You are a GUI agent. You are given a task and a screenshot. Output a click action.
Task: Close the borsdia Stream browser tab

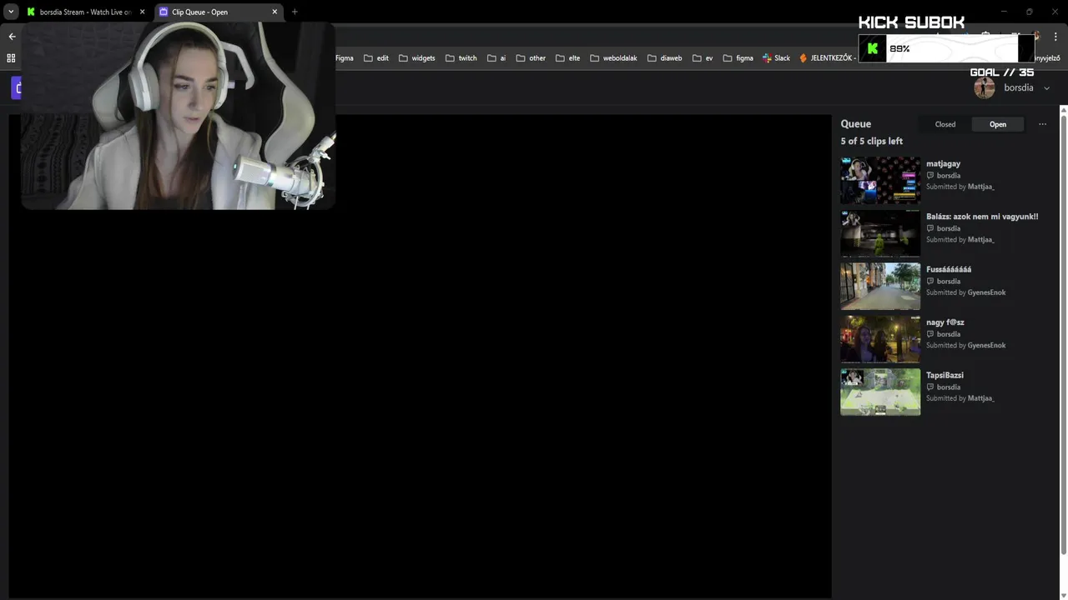coord(142,12)
